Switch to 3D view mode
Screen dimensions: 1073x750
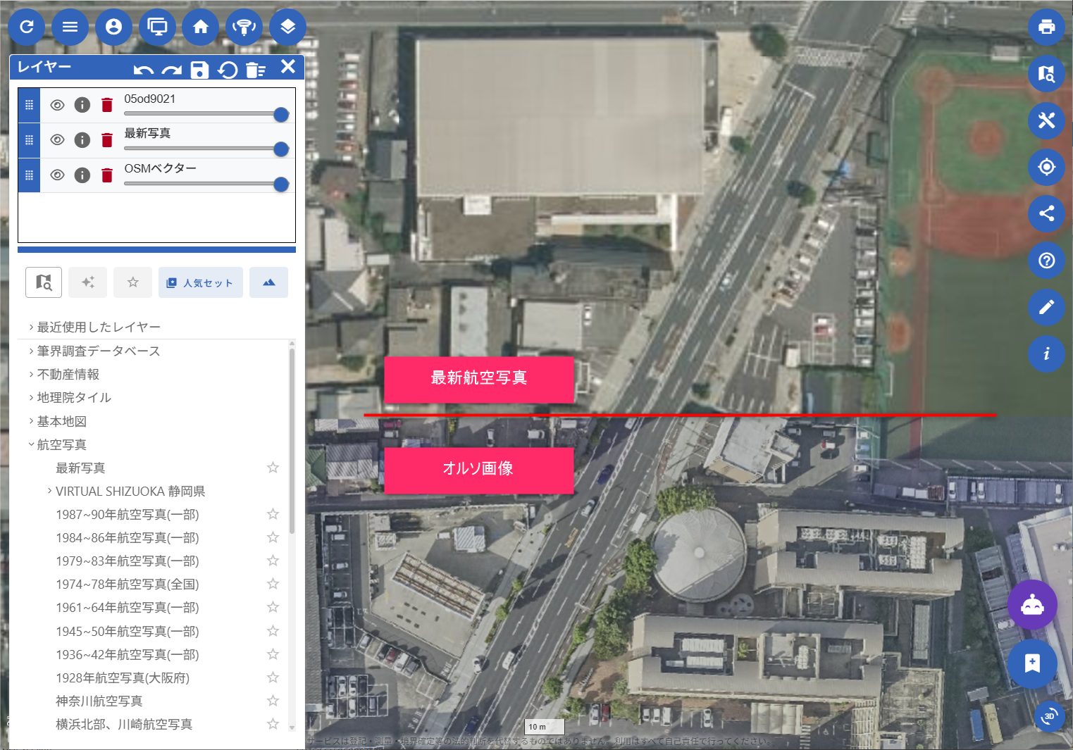tap(1049, 716)
